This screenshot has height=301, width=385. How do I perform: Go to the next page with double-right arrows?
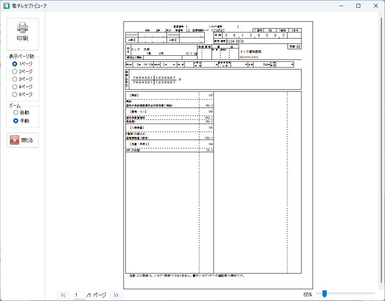click(x=116, y=295)
